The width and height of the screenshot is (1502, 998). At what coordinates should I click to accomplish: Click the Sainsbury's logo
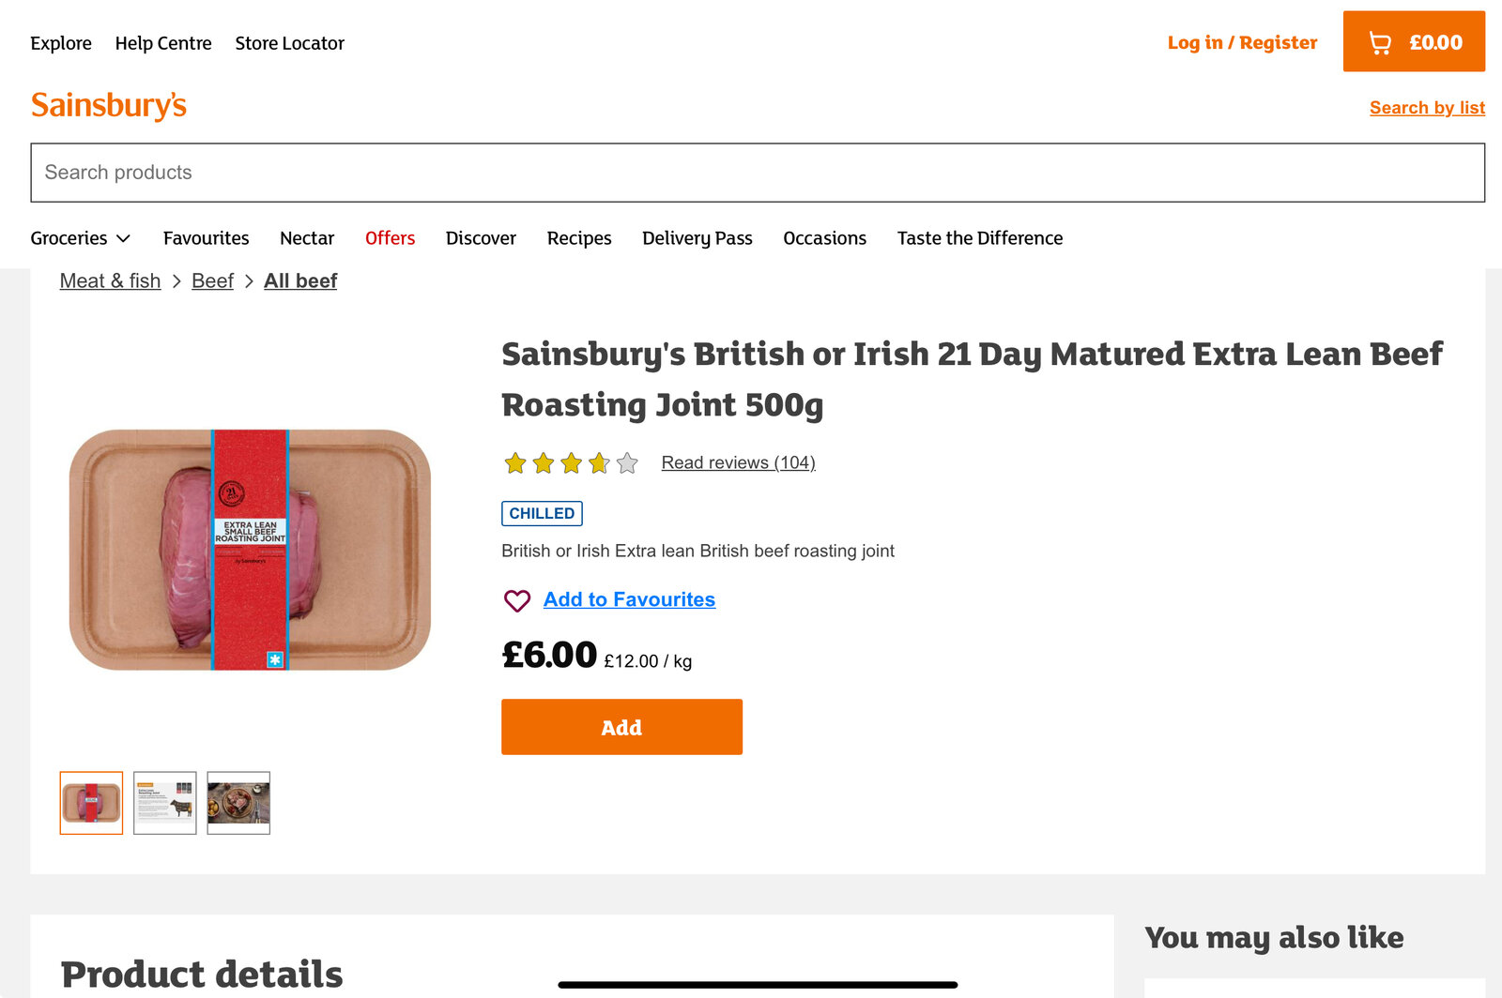tap(109, 105)
